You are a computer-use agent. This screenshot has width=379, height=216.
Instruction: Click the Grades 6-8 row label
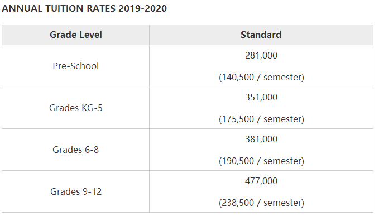[76, 150]
